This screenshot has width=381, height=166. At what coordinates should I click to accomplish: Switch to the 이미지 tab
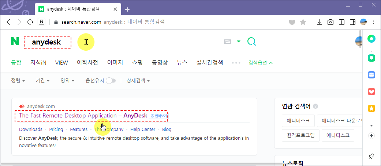point(115,62)
